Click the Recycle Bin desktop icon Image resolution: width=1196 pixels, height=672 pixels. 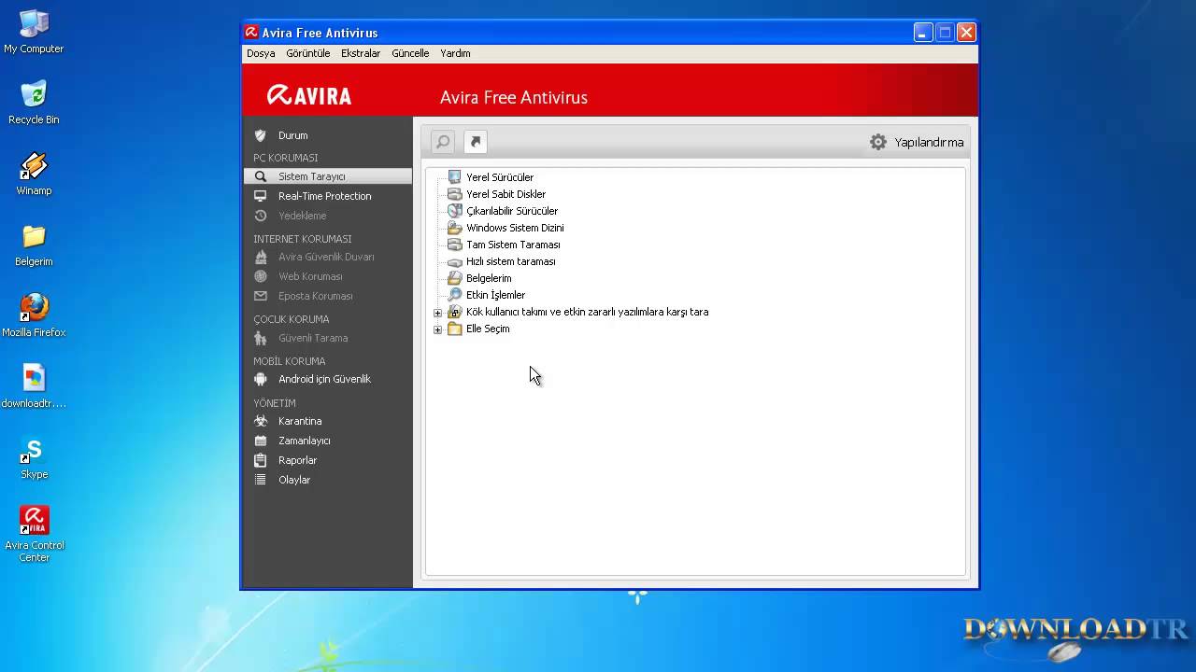[34, 103]
